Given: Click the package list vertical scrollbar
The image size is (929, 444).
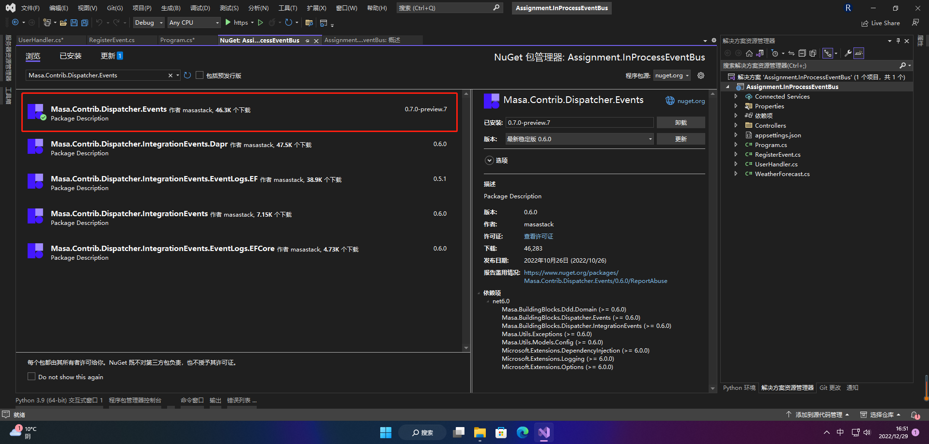Looking at the screenshot, I should [x=466, y=220].
